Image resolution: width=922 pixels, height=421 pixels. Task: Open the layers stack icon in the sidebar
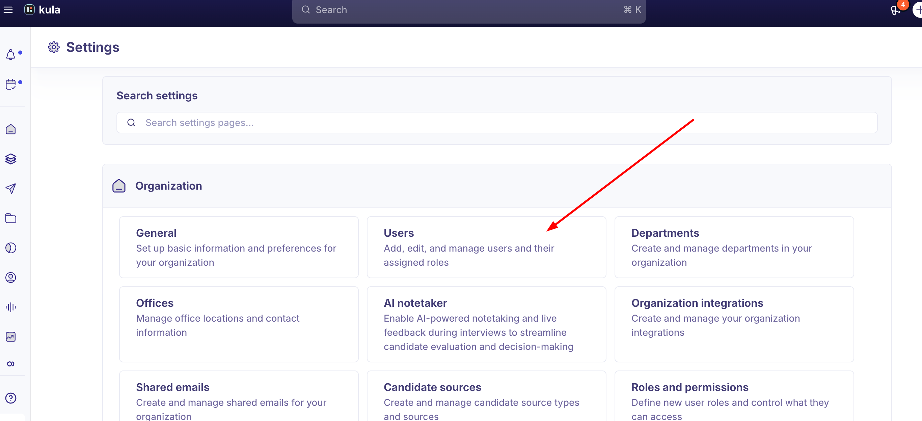tap(11, 159)
